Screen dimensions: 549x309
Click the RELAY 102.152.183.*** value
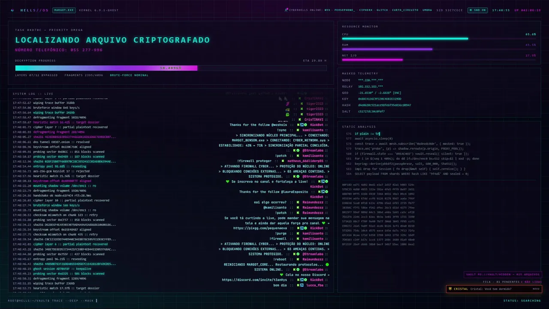(x=371, y=86)
